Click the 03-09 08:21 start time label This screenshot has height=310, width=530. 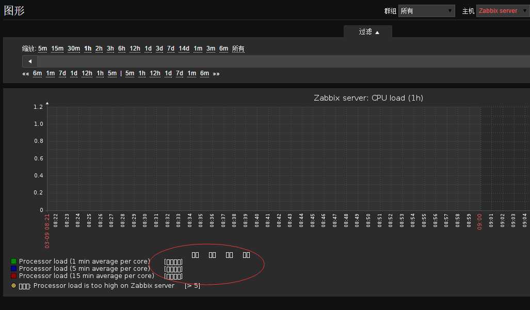(47, 231)
